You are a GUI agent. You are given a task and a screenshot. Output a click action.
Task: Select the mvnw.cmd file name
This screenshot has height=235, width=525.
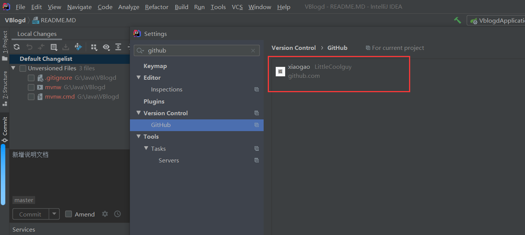pos(60,97)
